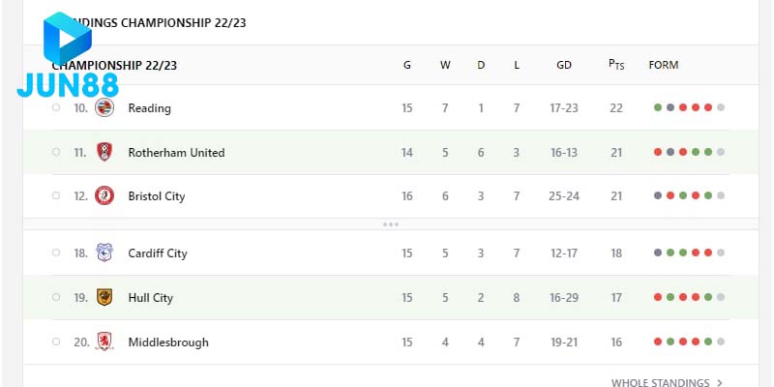
Task: Click the Bristol City crest icon
Action: [104, 196]
